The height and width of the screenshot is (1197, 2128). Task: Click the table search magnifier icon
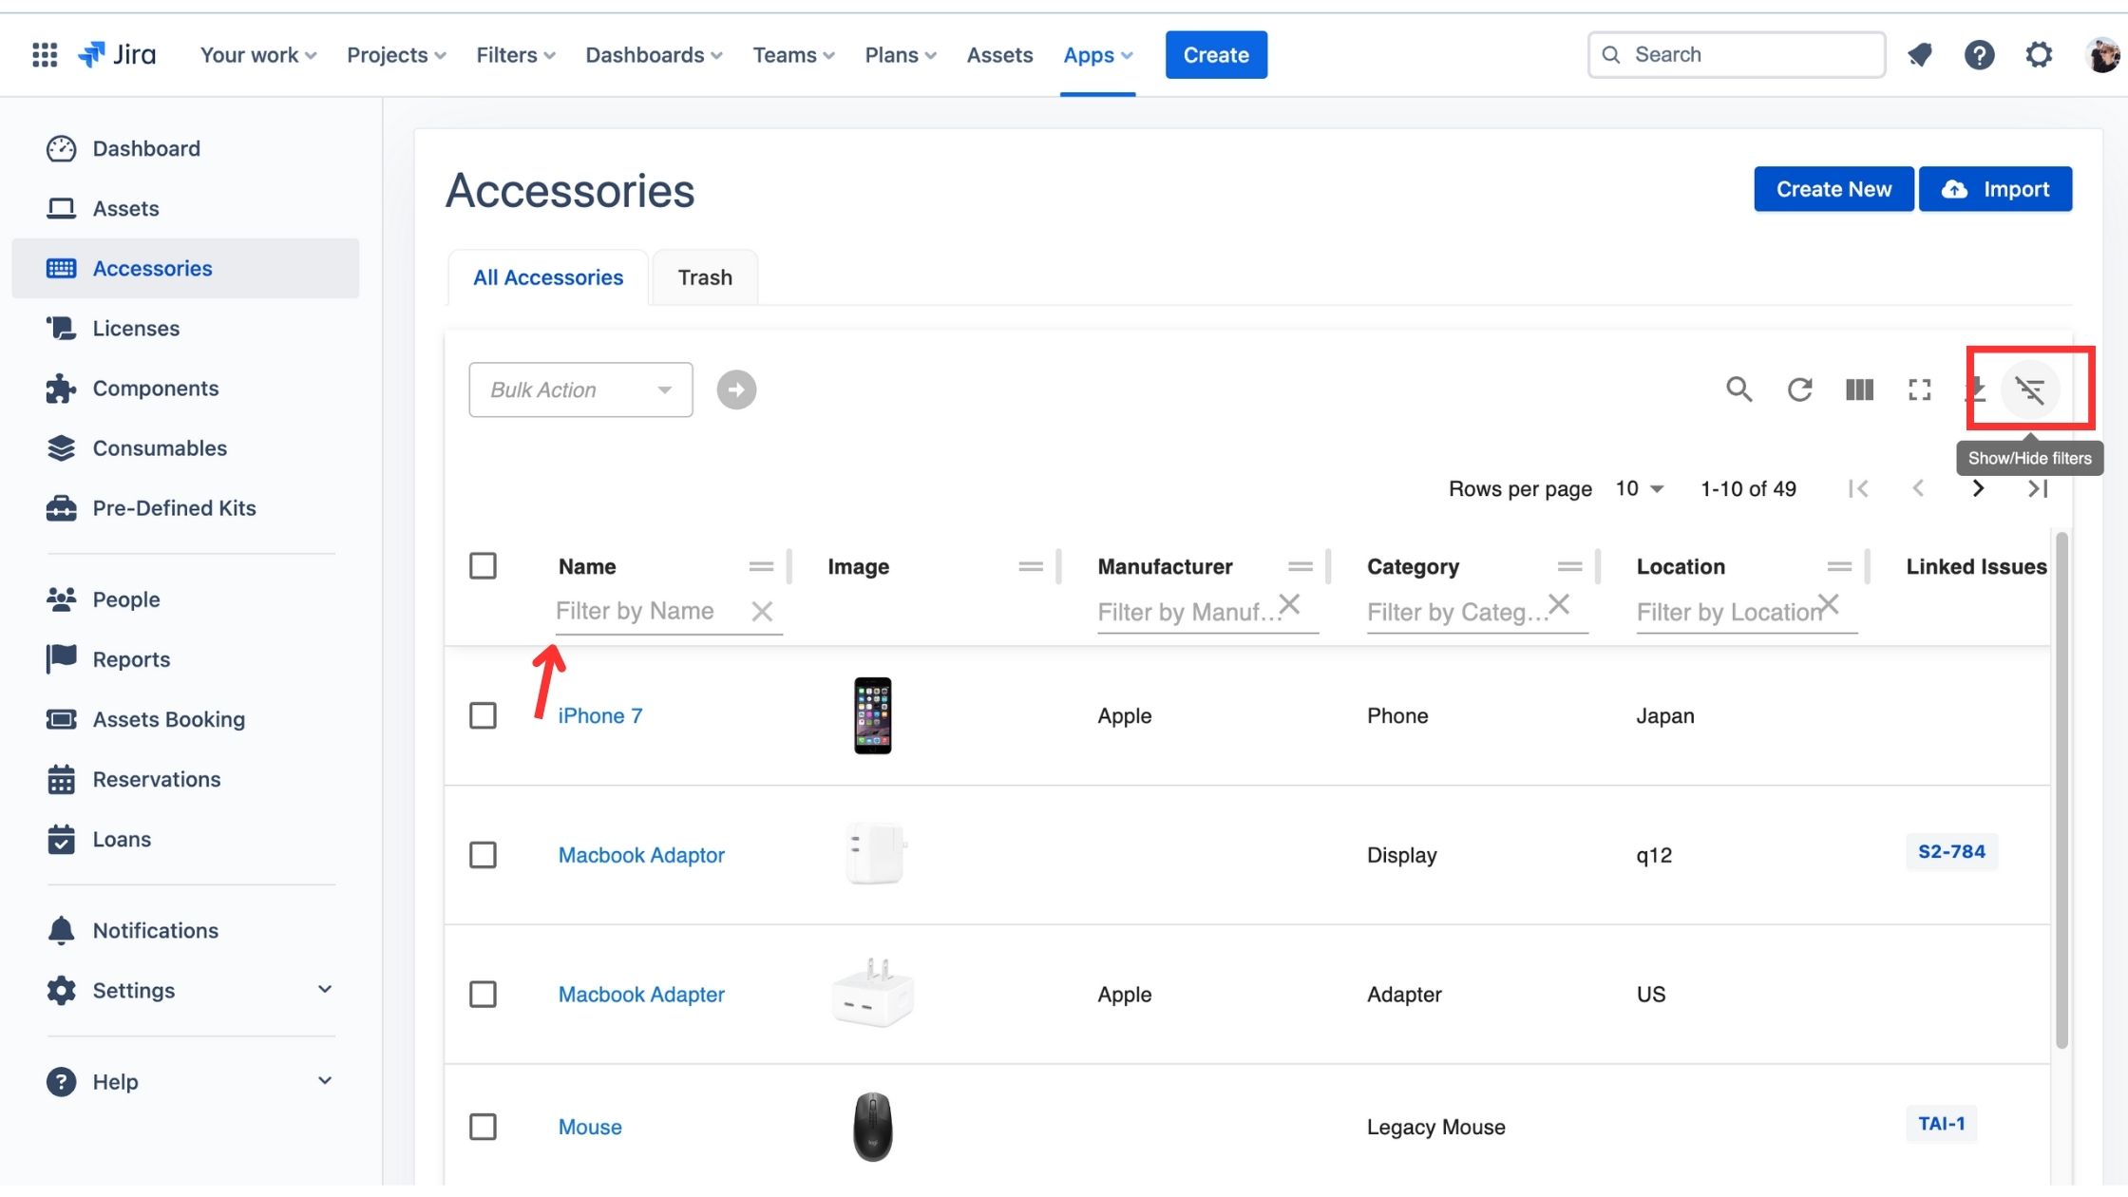[x=1738, y=389]
